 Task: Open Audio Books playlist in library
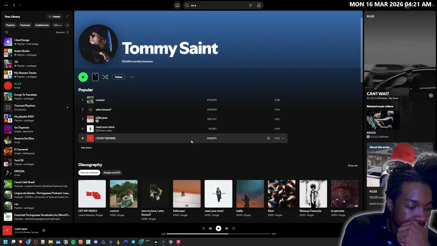tap(37, 53)
